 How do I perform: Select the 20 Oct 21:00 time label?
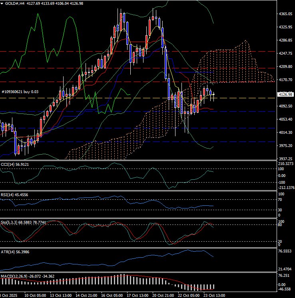point(163,295)
